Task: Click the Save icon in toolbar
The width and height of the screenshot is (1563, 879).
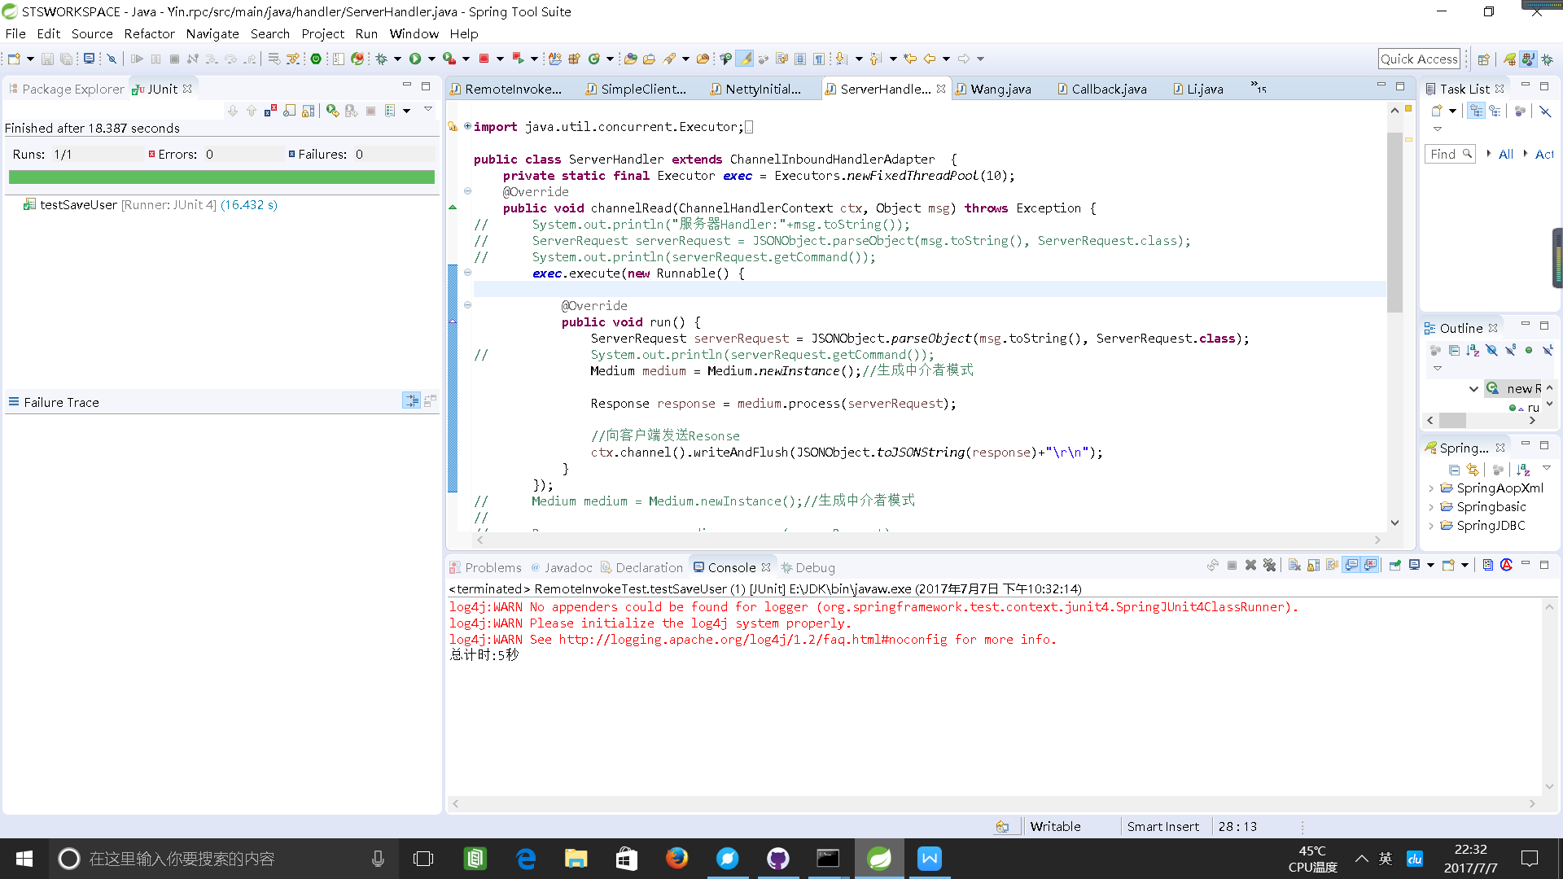Action: point(47,59)
